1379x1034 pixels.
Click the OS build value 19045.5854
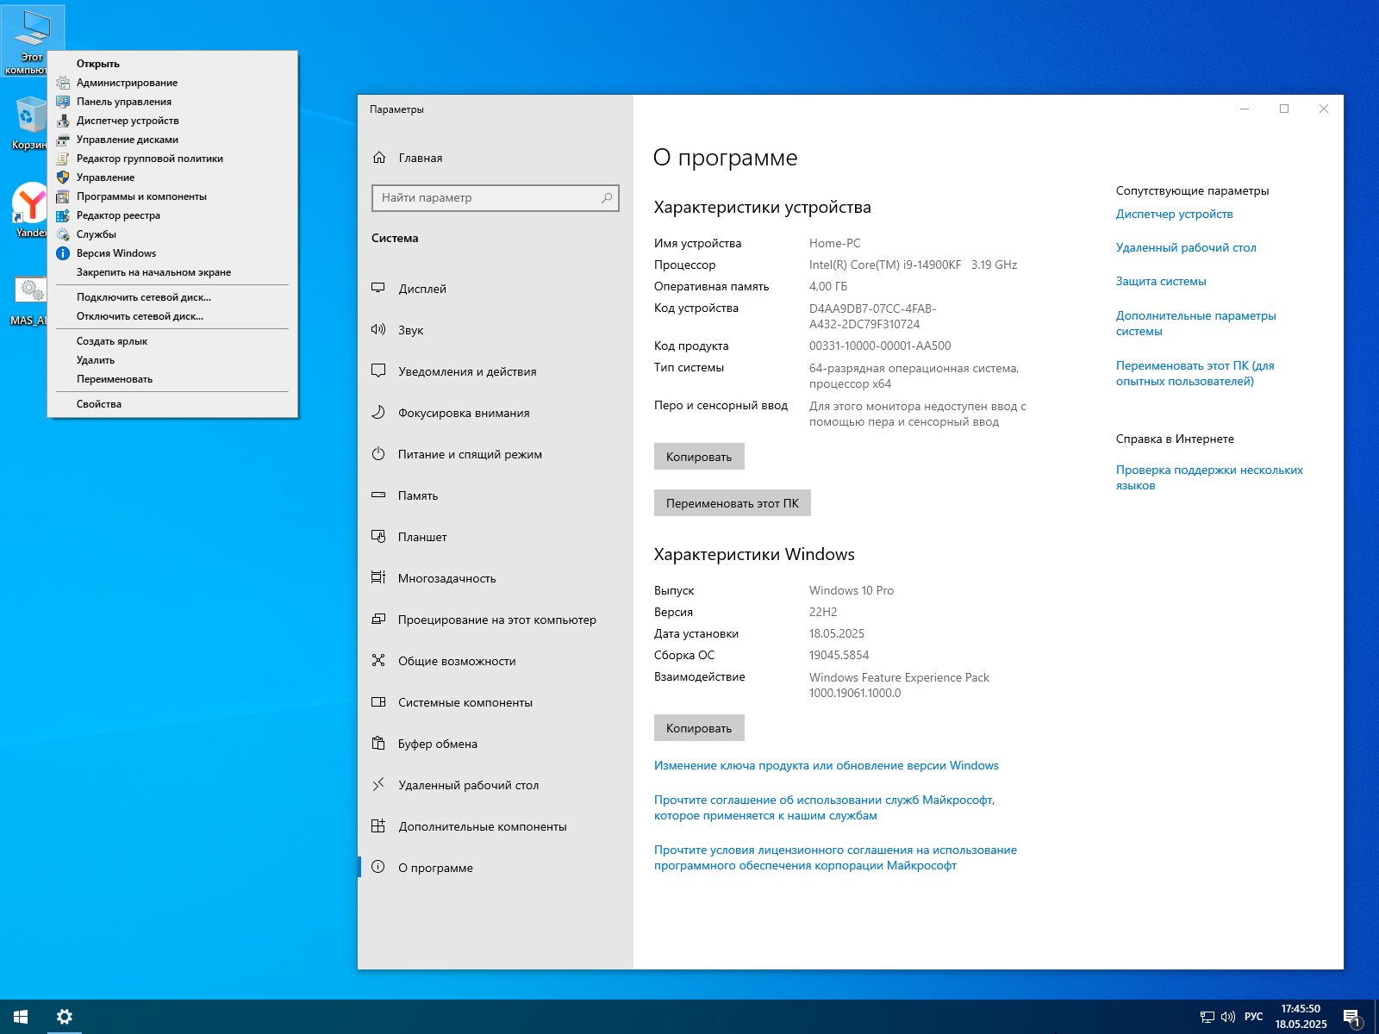tap(839, 655)
